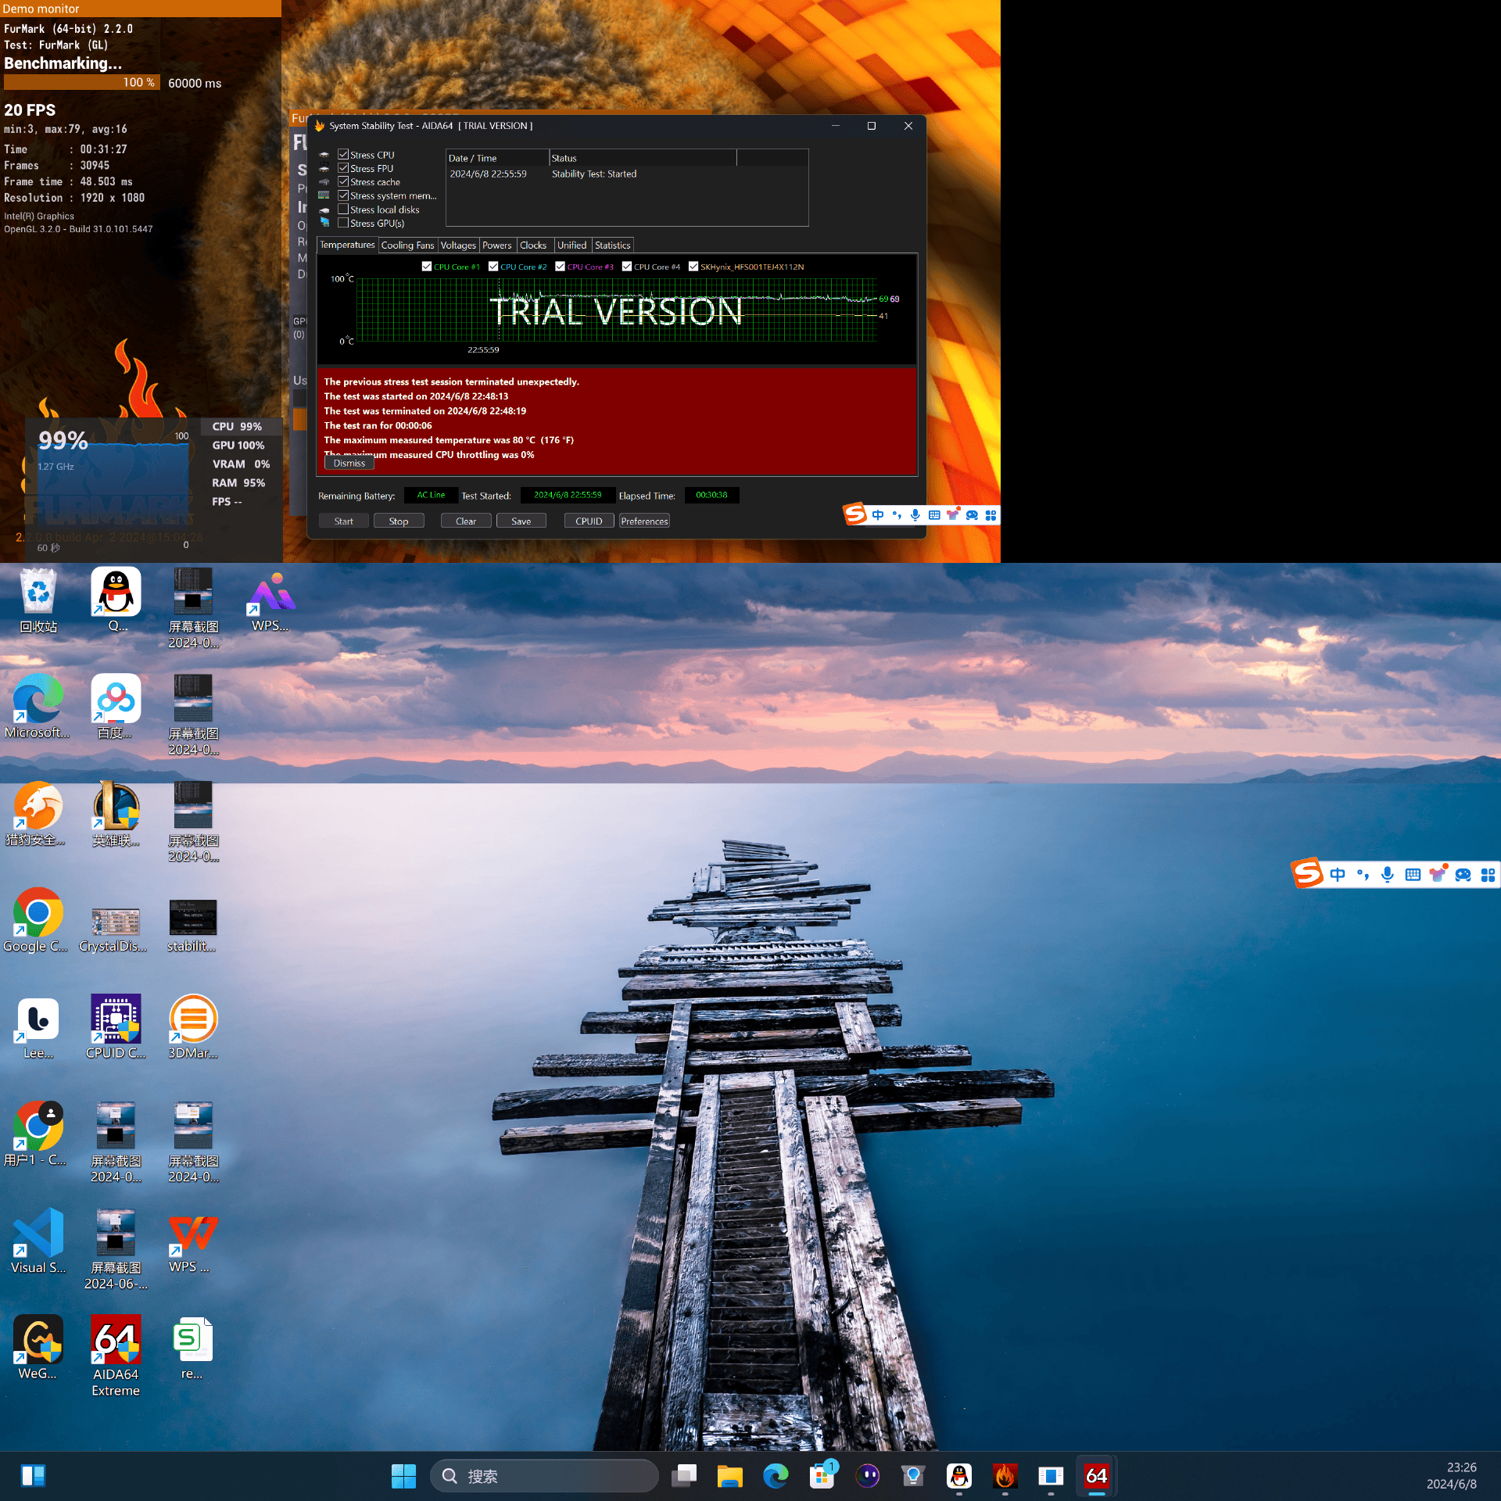Uncheck Stress cache option
1501x1501 pixels.
point(343,182)
